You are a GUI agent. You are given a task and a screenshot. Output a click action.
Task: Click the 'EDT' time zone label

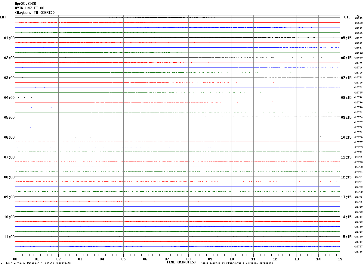click(3, 17)
